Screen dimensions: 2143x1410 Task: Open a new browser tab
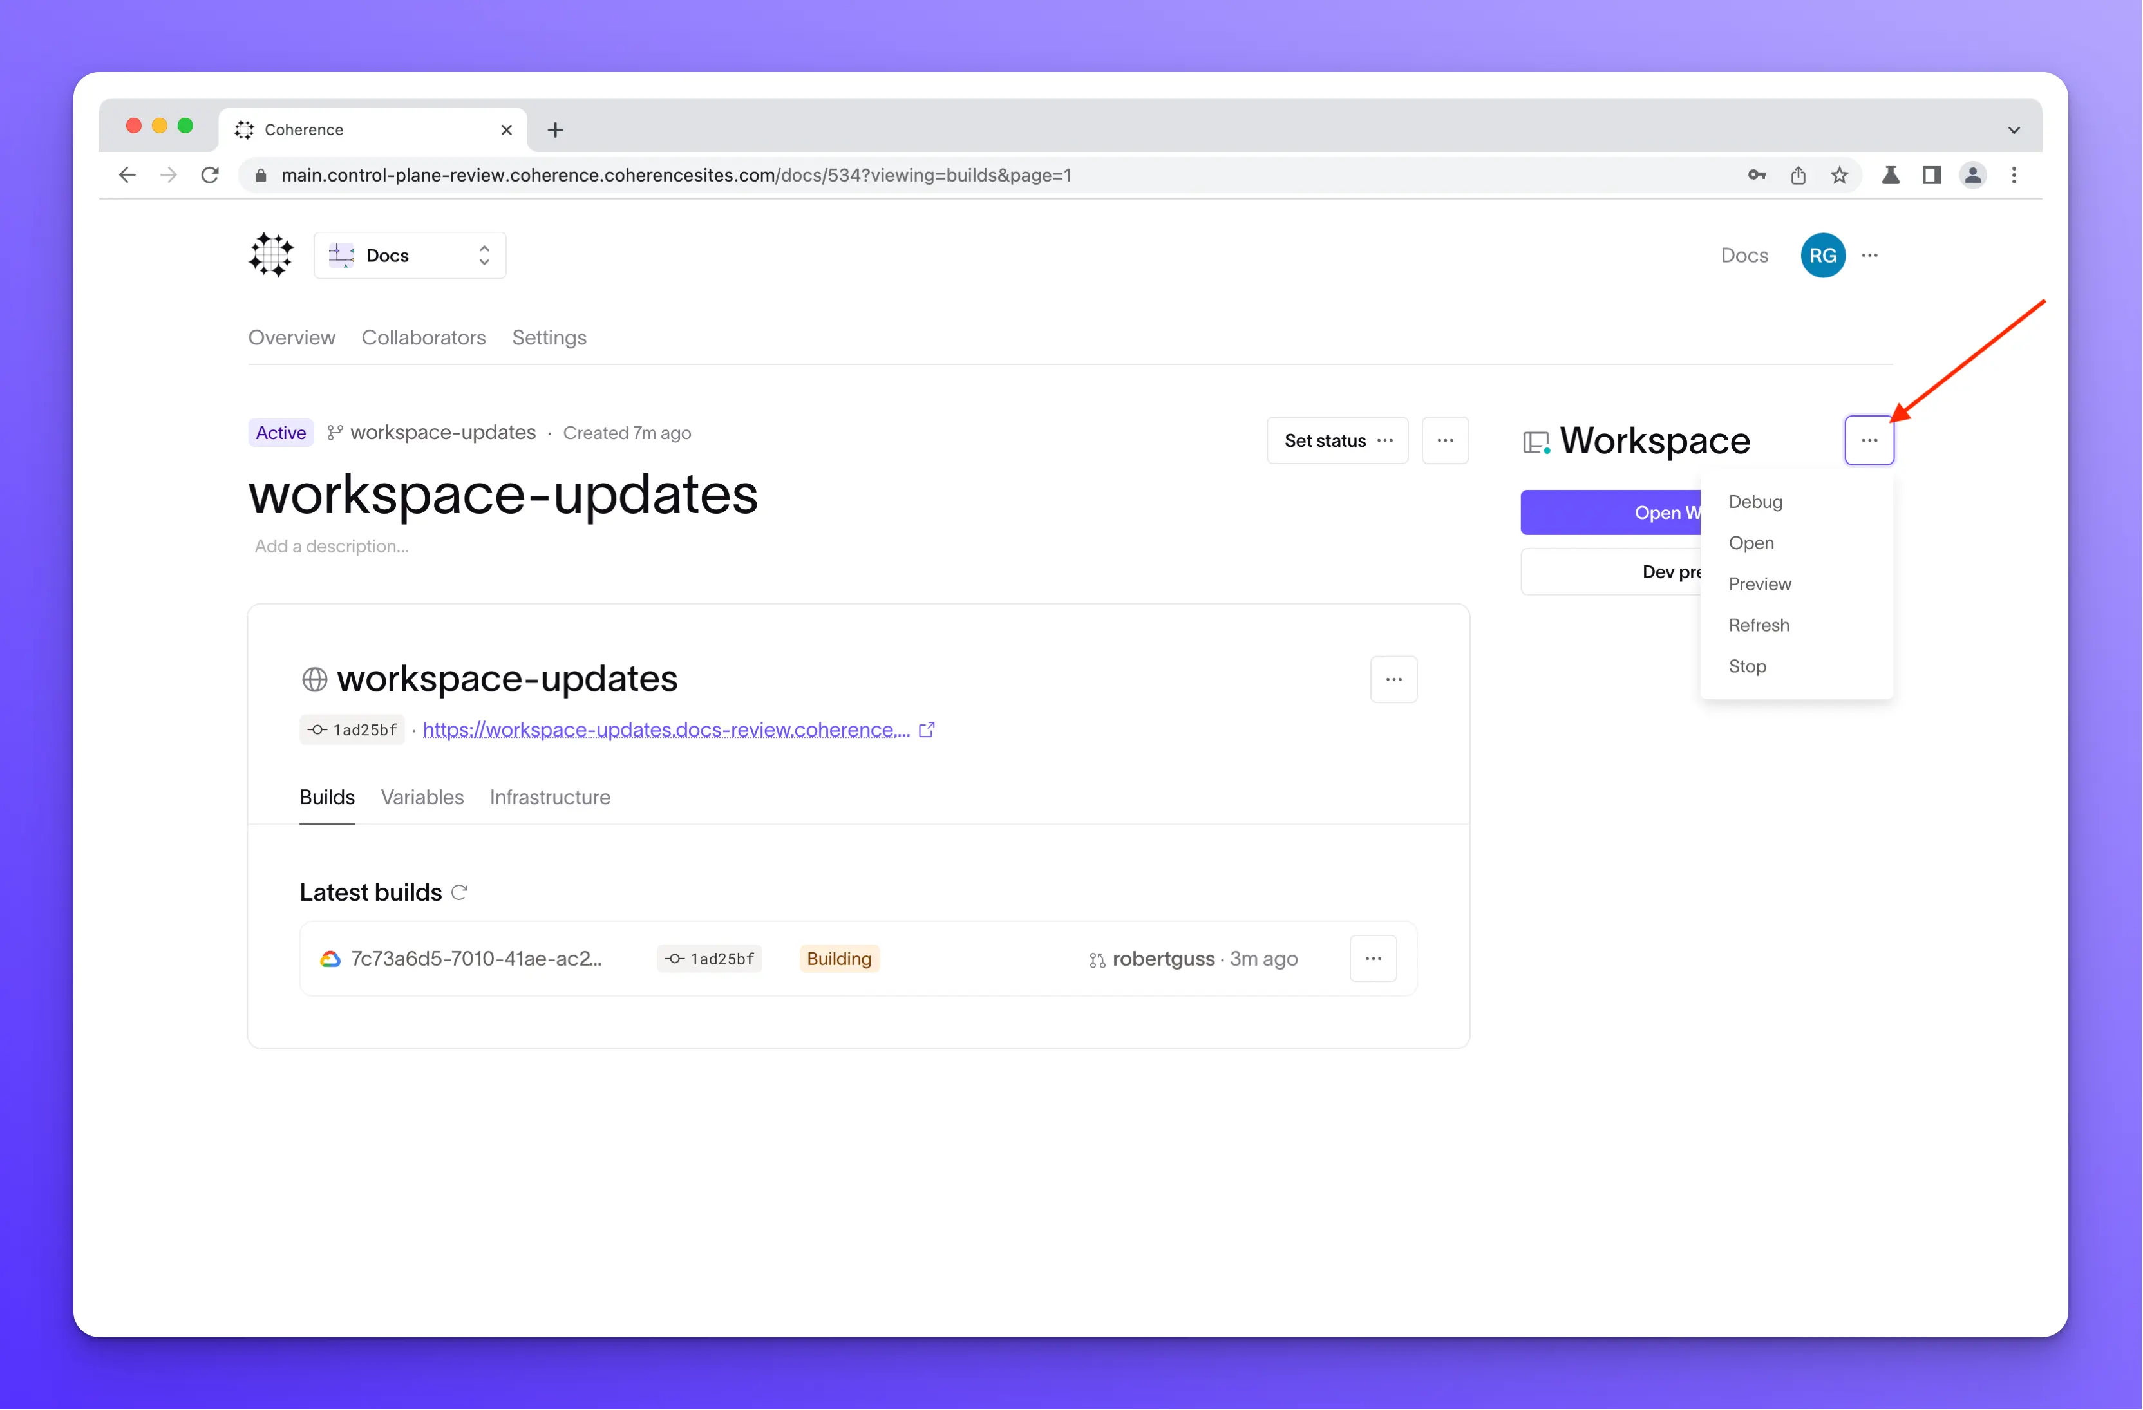pyautogui.click(x=556, y=131)
